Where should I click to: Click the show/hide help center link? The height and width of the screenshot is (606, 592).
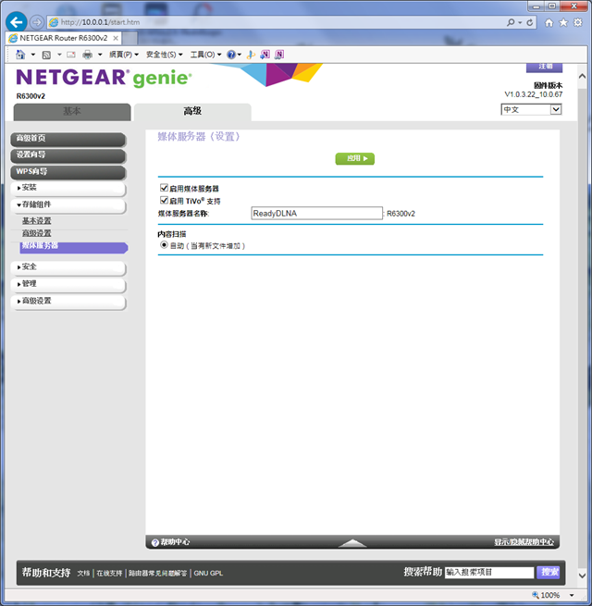click(524, 542)
